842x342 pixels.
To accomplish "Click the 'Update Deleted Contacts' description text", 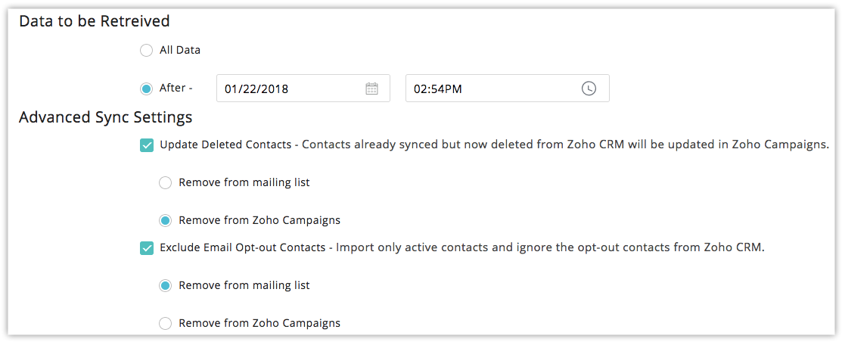I will [495, 145].
